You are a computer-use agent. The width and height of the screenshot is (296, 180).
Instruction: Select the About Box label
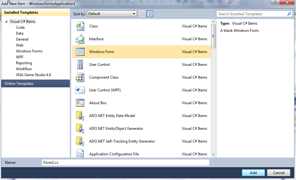pos(98,103)
